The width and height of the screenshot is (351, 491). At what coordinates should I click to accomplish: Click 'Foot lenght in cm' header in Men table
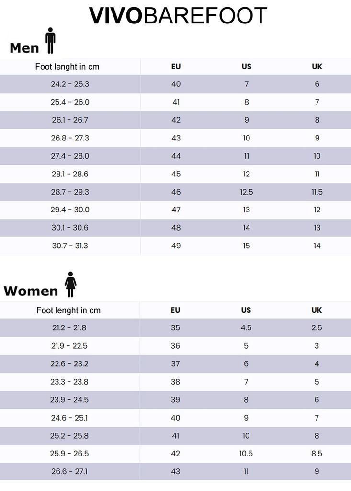click(x=68, y=67)
